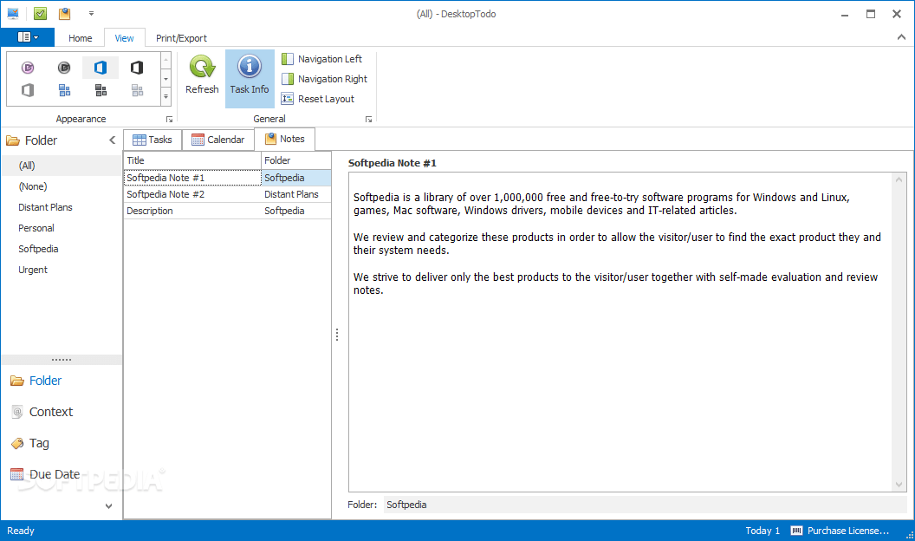Image resolution: width=915 pixels, height=541 pixels.
Task: Select the Softpedia Note #2 row
Action: coord(227,194)
